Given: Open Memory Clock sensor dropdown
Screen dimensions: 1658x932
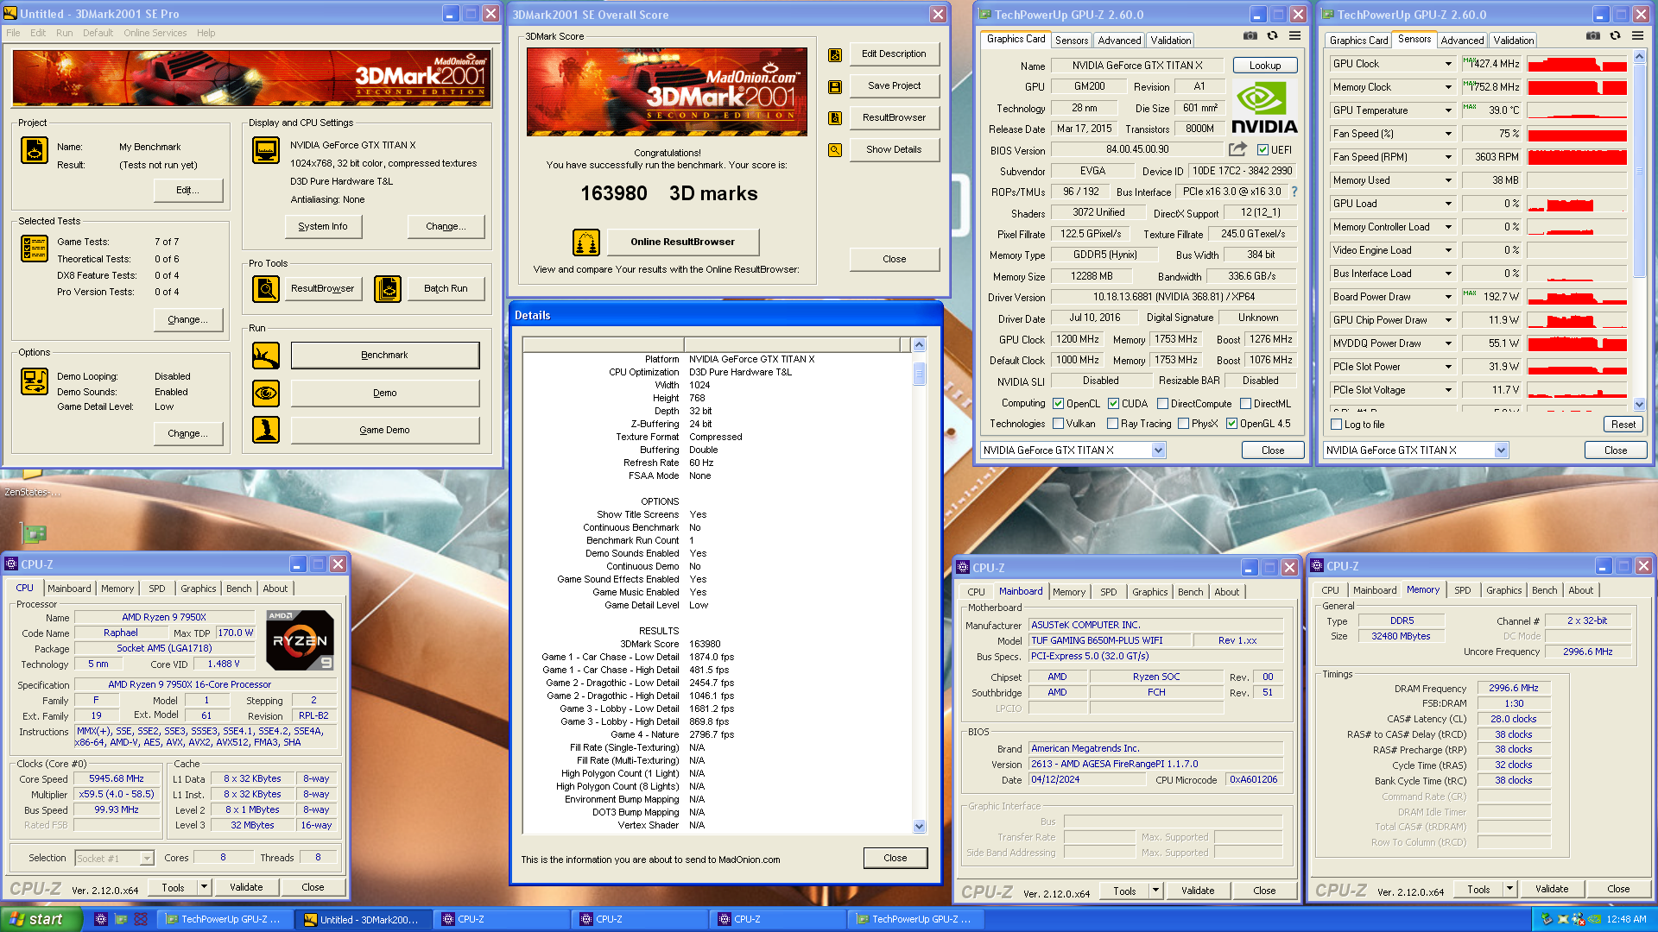Looking at the screenshot, I should [1448, 87].
